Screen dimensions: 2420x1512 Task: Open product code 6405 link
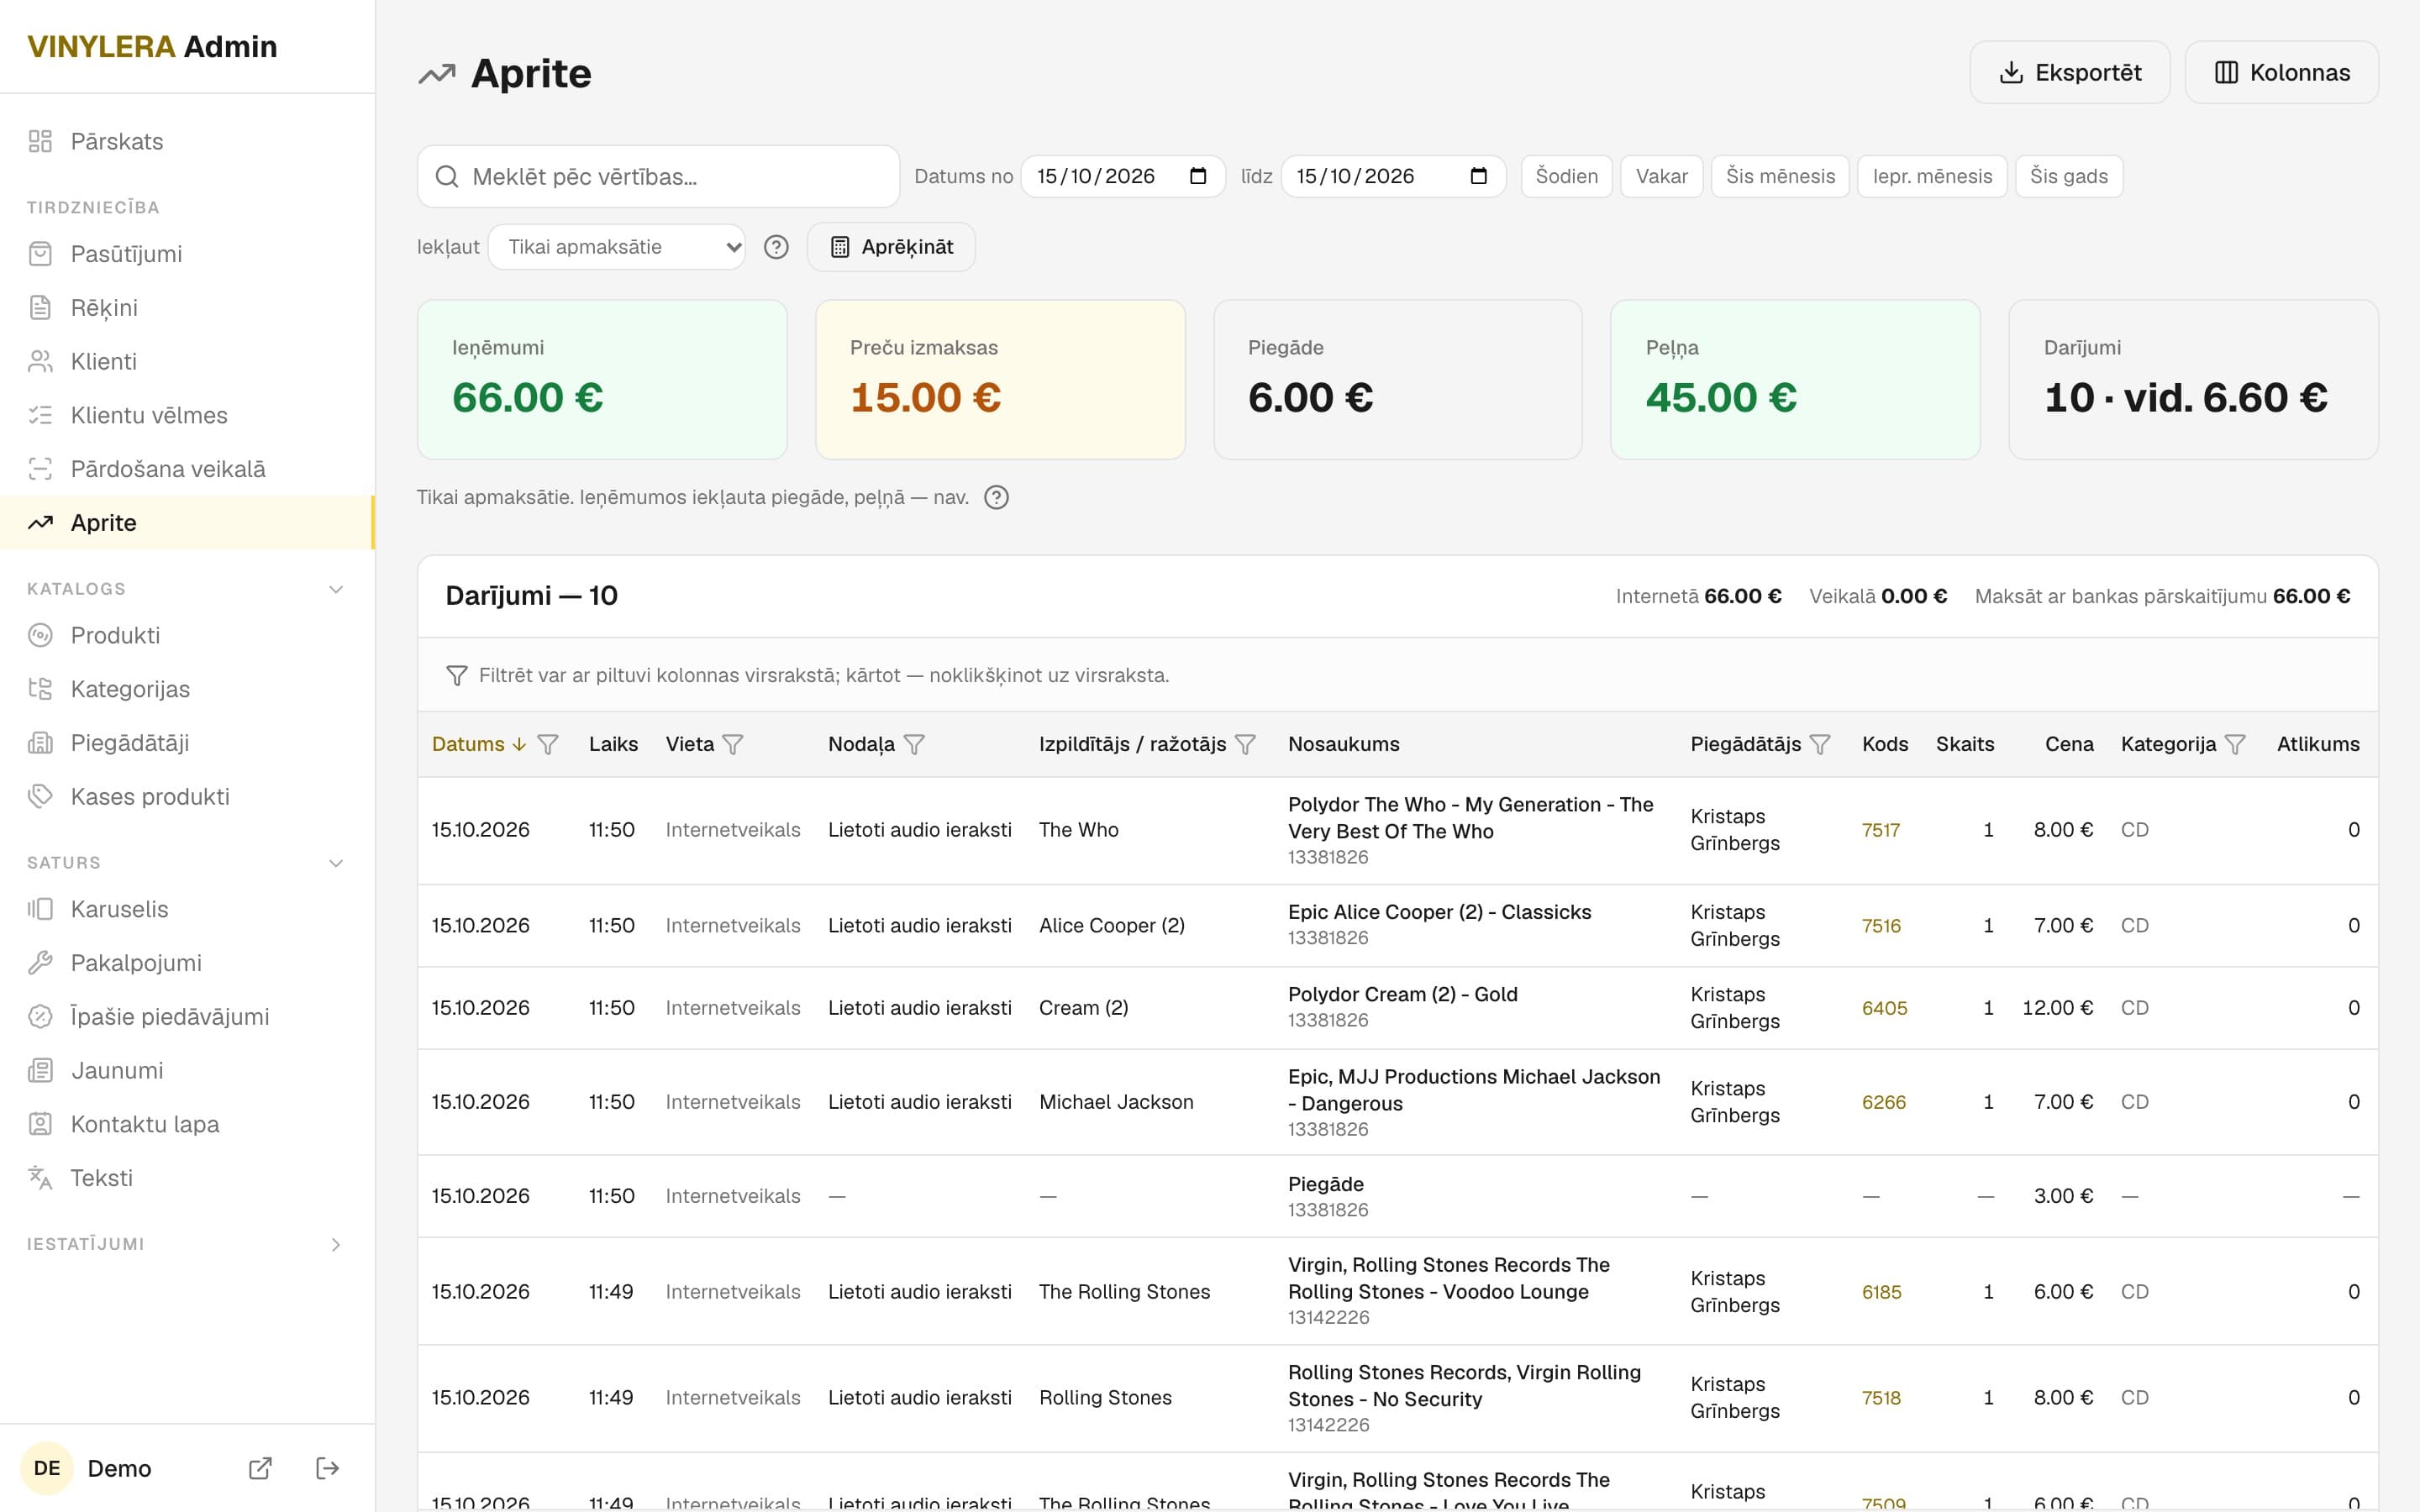click(x=1884, y=1008)
